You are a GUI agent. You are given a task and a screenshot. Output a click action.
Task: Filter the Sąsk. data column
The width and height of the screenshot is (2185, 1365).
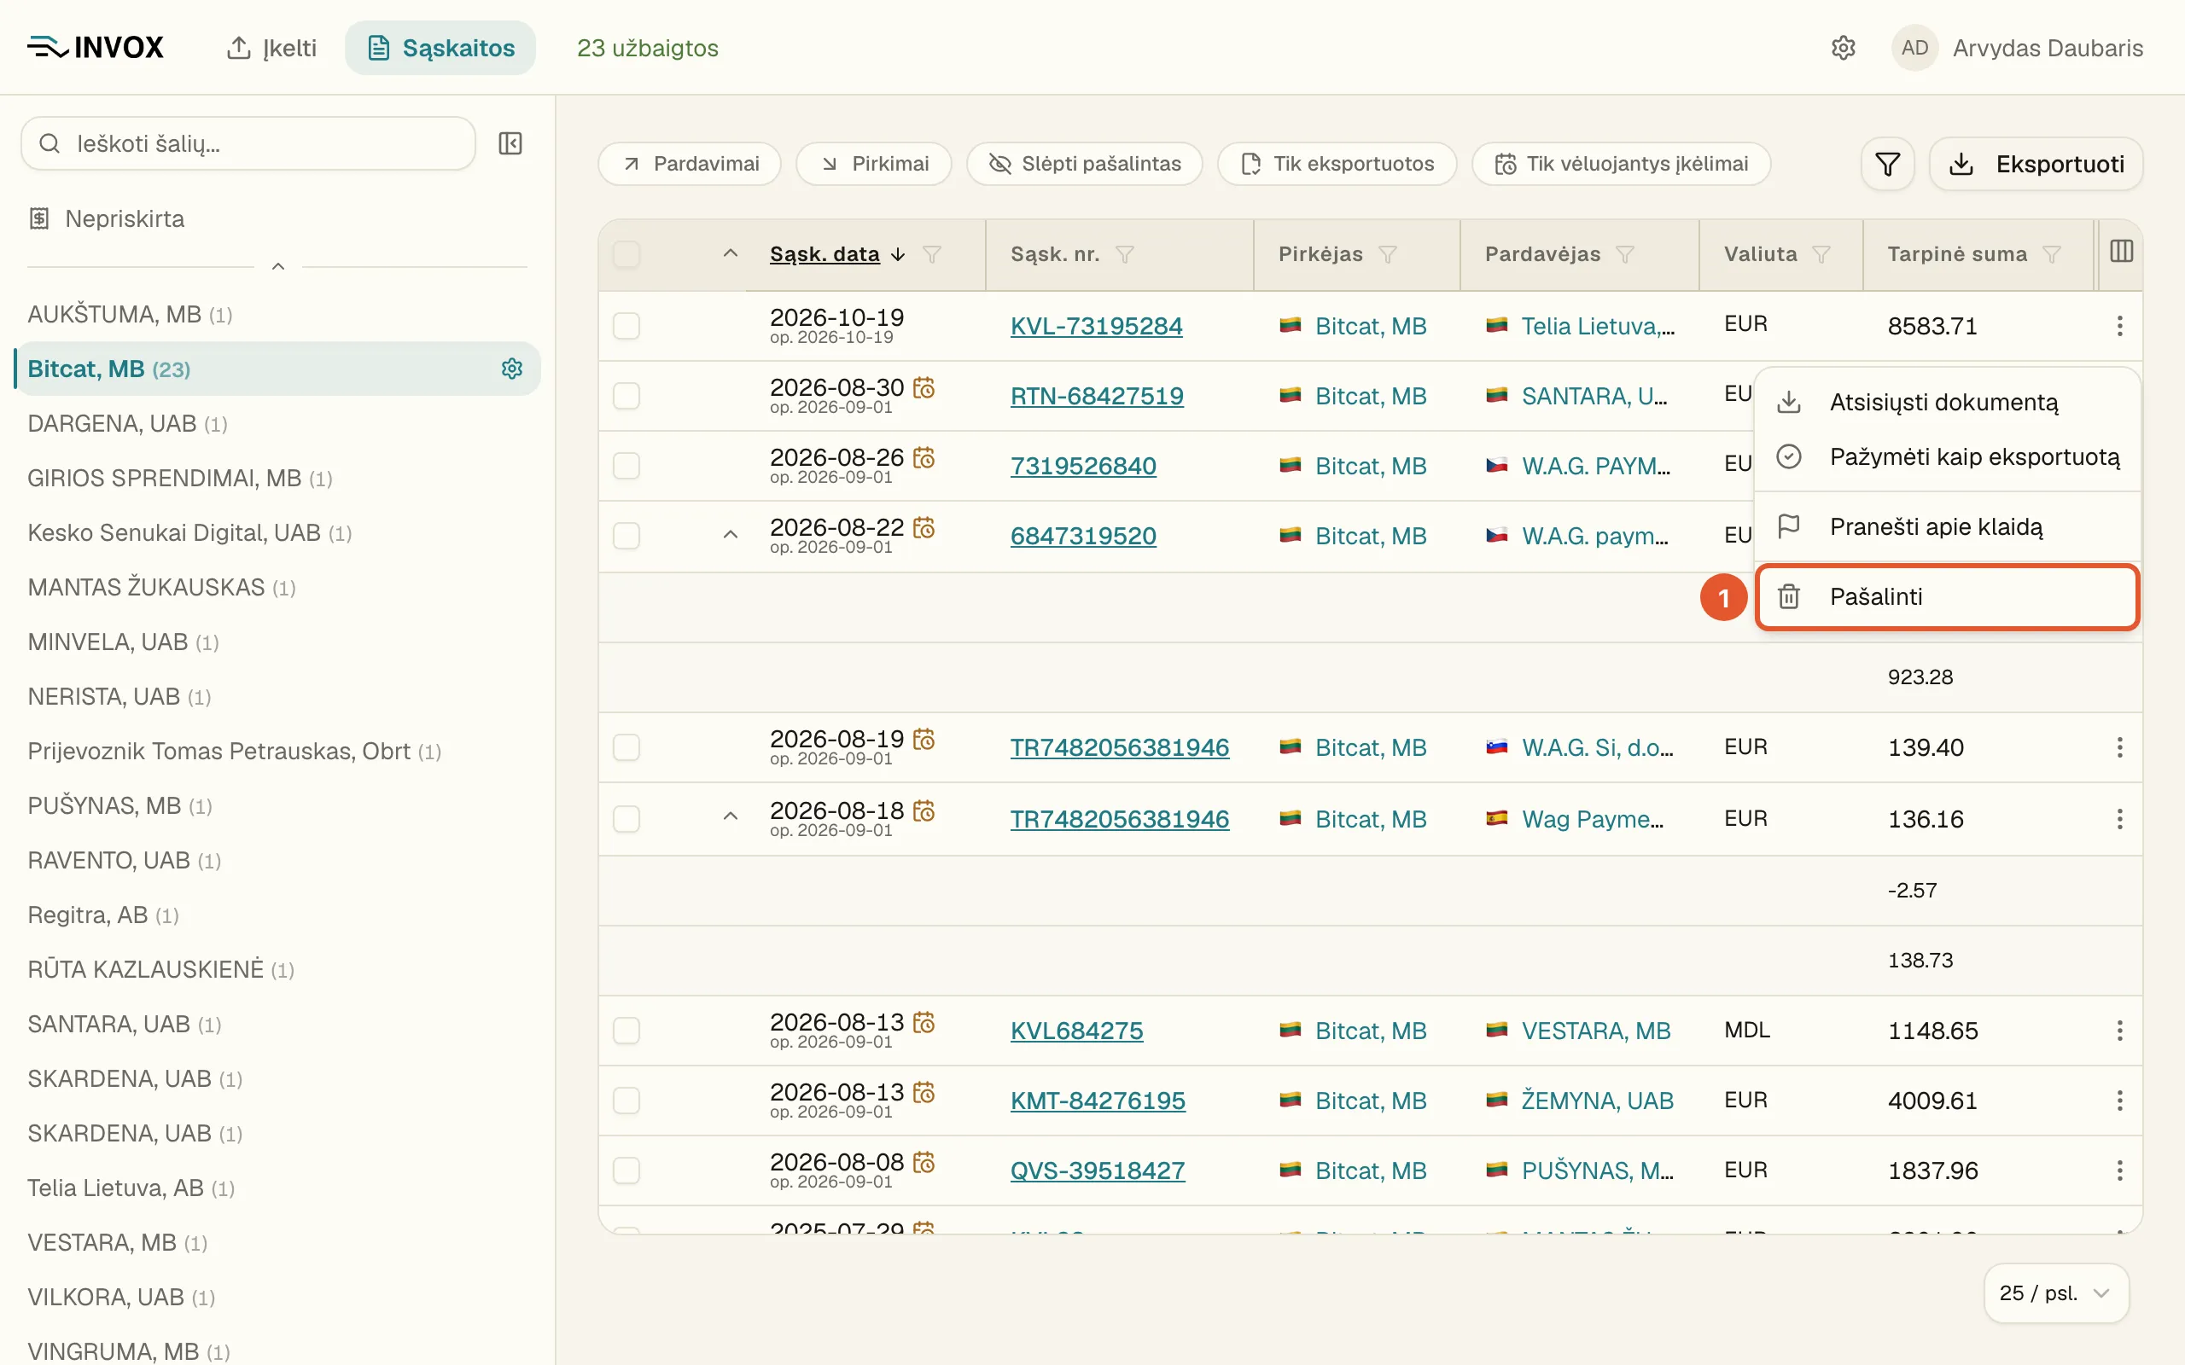pos(932,254)
